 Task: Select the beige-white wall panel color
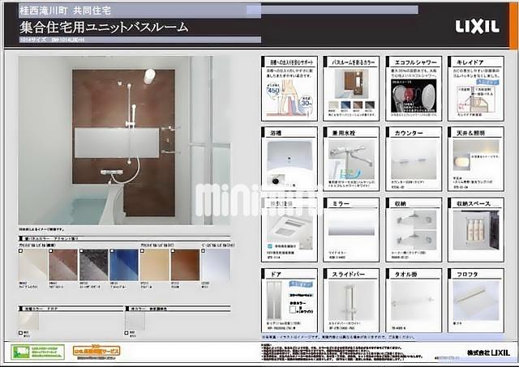32,265
